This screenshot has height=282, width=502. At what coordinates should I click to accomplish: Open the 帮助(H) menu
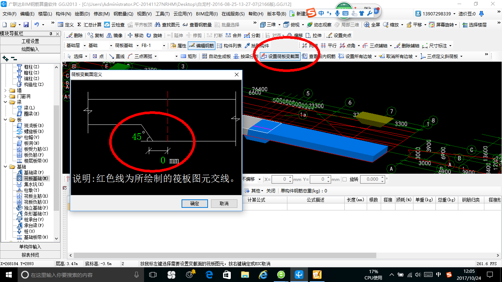[256, 14]
